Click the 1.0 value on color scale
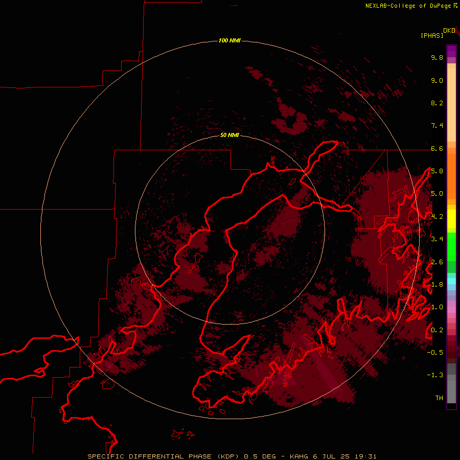Image resolution: width=460 pixels, height=460 pixels. click(x=437, y=307)
